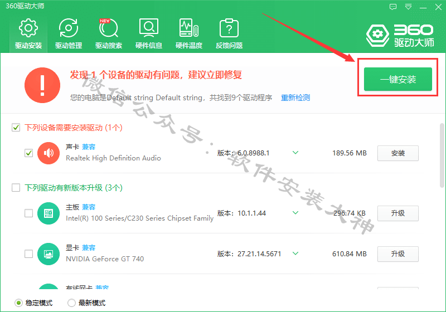Minimize the 360驱动大师 window
The image size is (446, 312).
[423, 7]
